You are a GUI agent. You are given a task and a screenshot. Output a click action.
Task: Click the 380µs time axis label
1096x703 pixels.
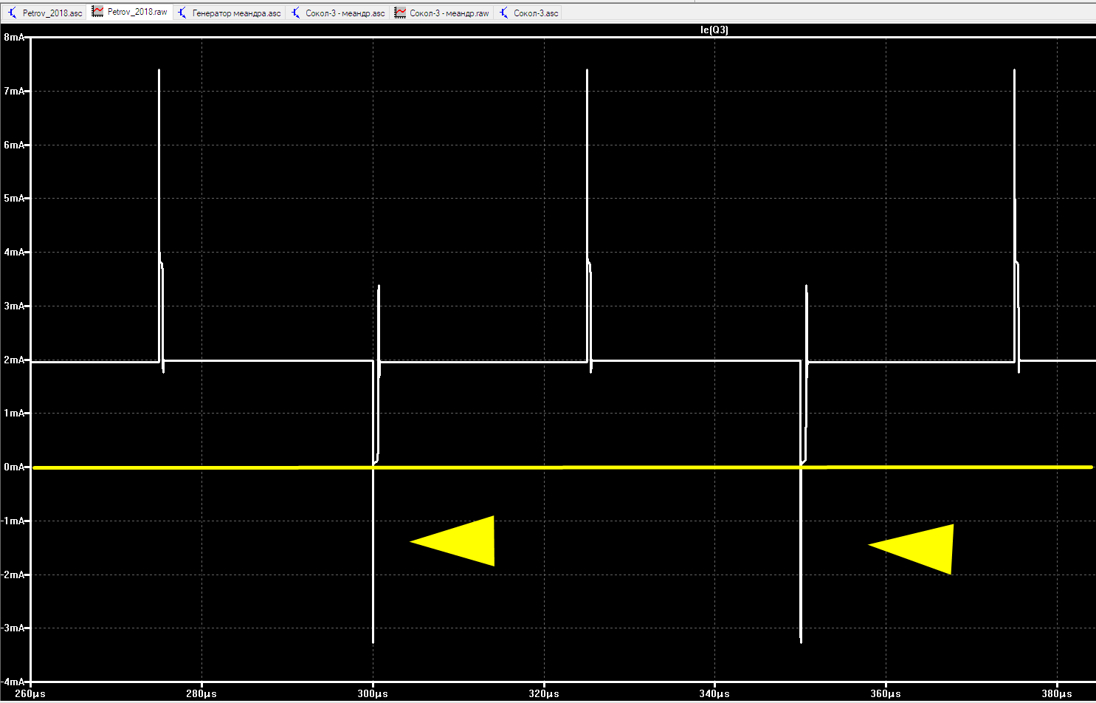click(1057, 694)
